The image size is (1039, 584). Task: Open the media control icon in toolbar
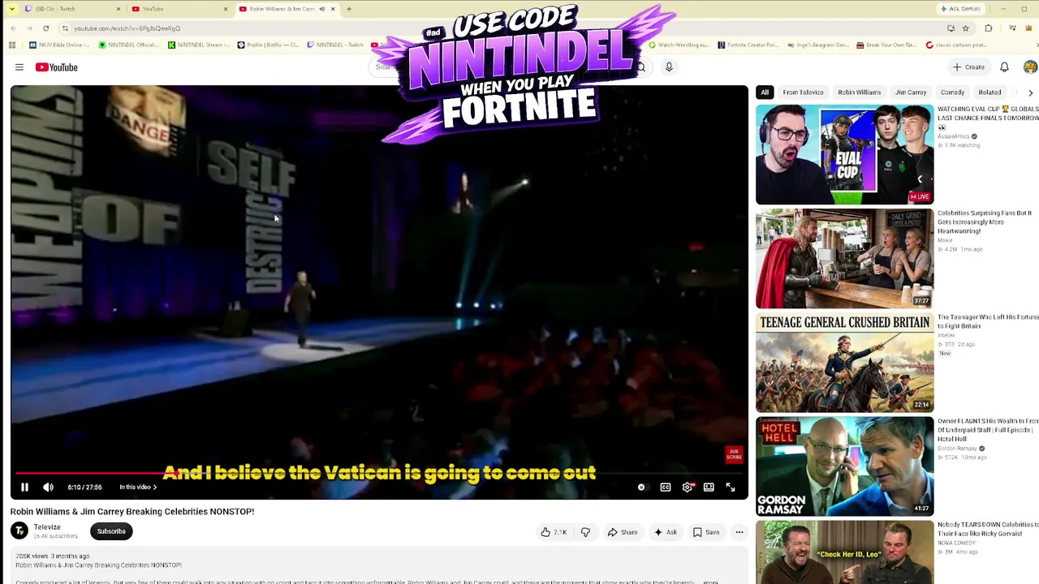[x=1012, y=28]
